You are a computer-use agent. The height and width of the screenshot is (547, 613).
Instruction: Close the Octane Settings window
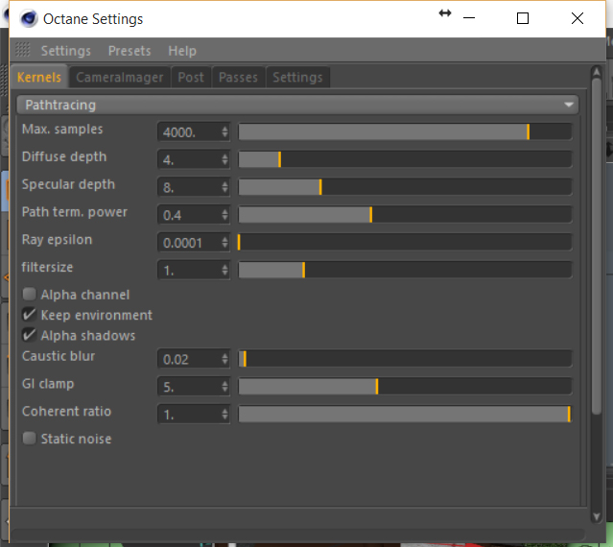pos(578,18)
